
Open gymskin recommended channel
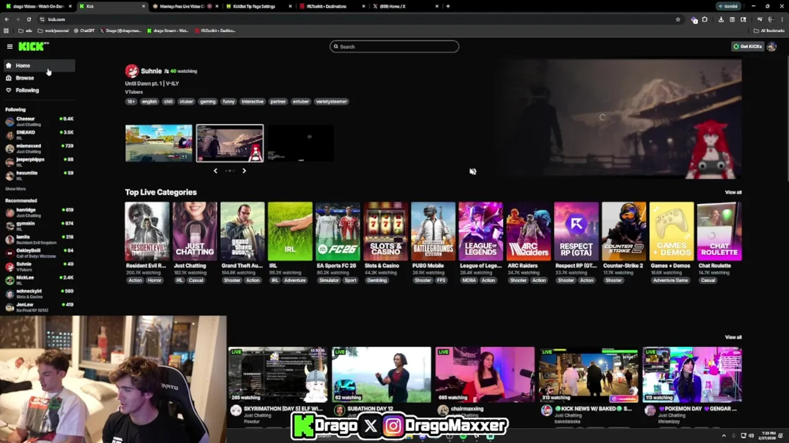click(39, 226)
